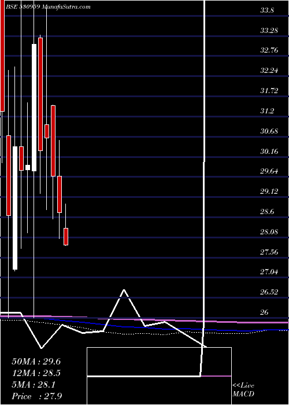Click the 27.04 price axis label
289x405 pixels.
269,272
